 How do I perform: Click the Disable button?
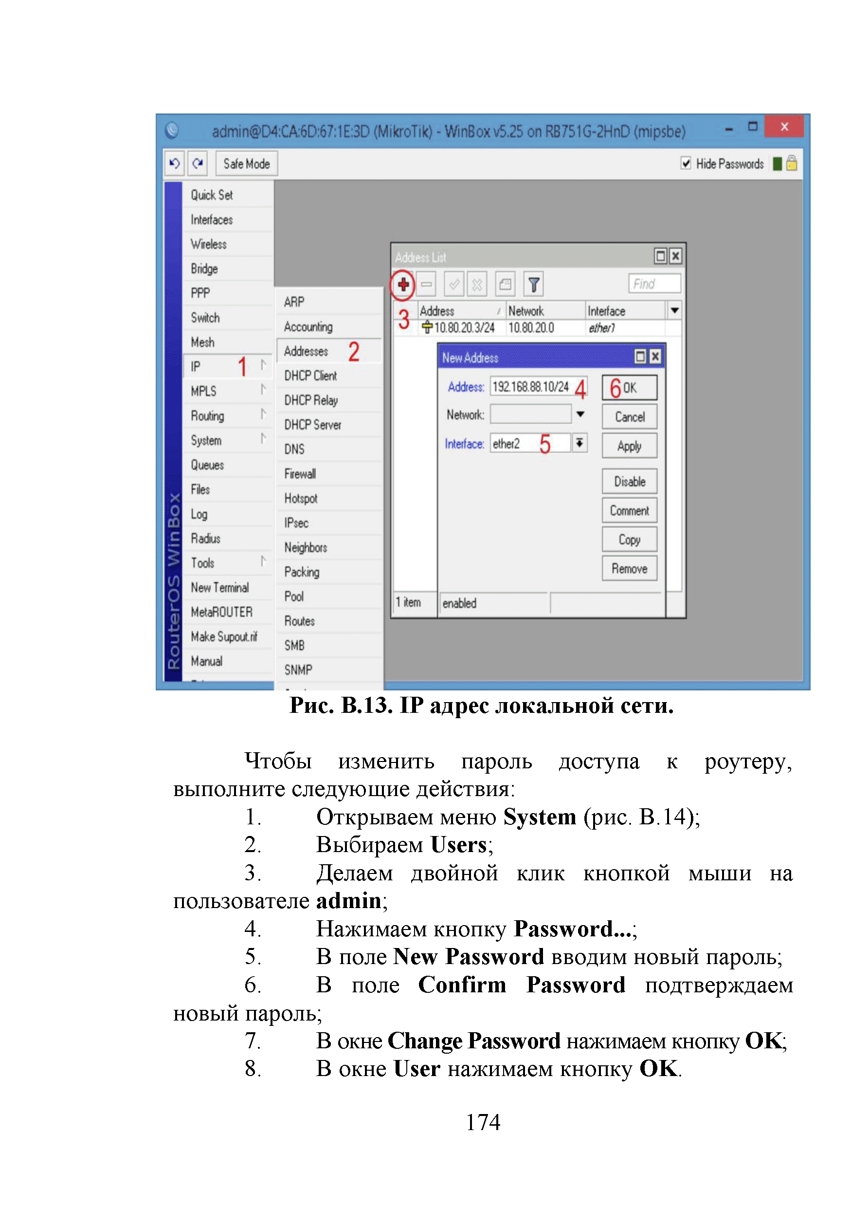[629, 482]
